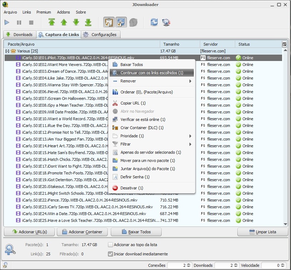This screenshot has height=270, width=291.
Task: Click the Conexões value field
Action: [177, 265]
